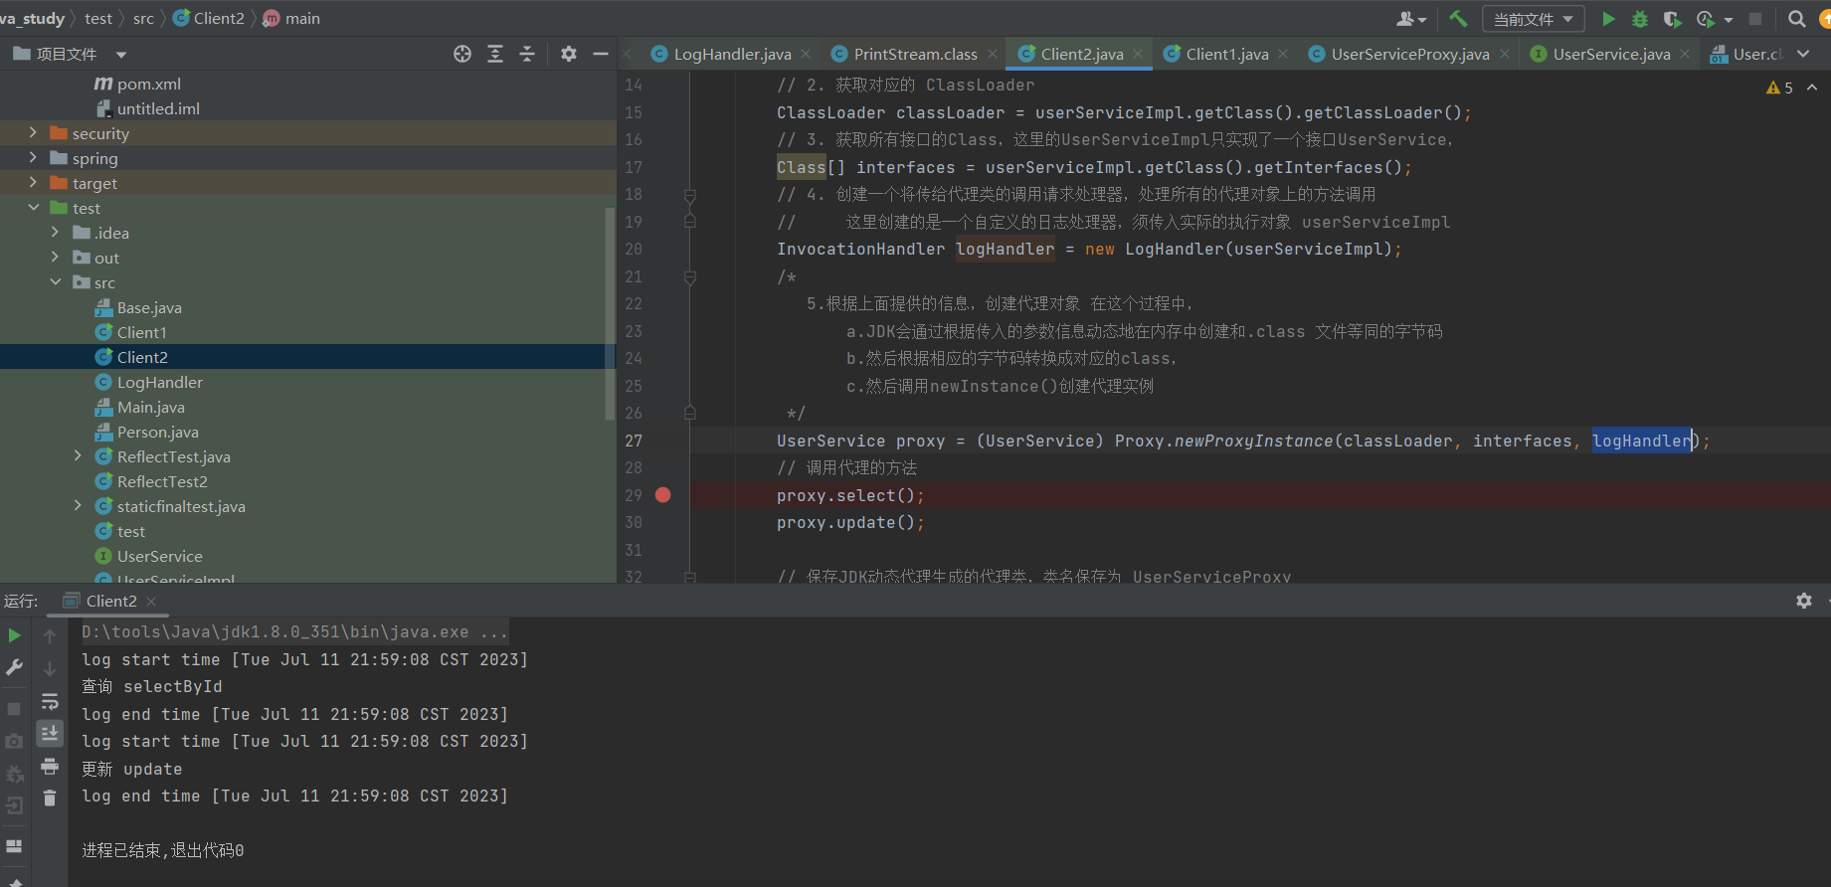Run the current file with green play button
1831x887 pixels.
(x=1608, y=18)
